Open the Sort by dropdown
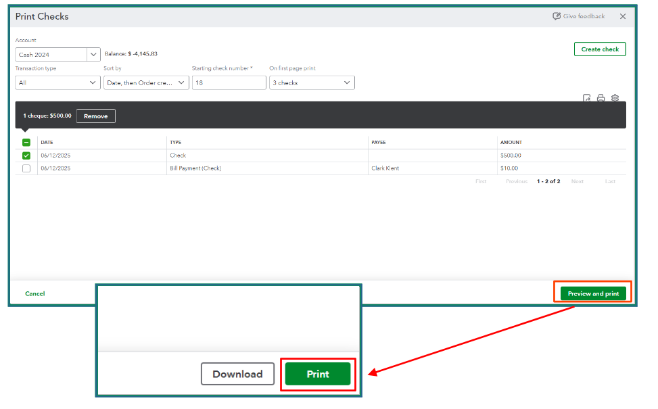 [x=146, y=82]
